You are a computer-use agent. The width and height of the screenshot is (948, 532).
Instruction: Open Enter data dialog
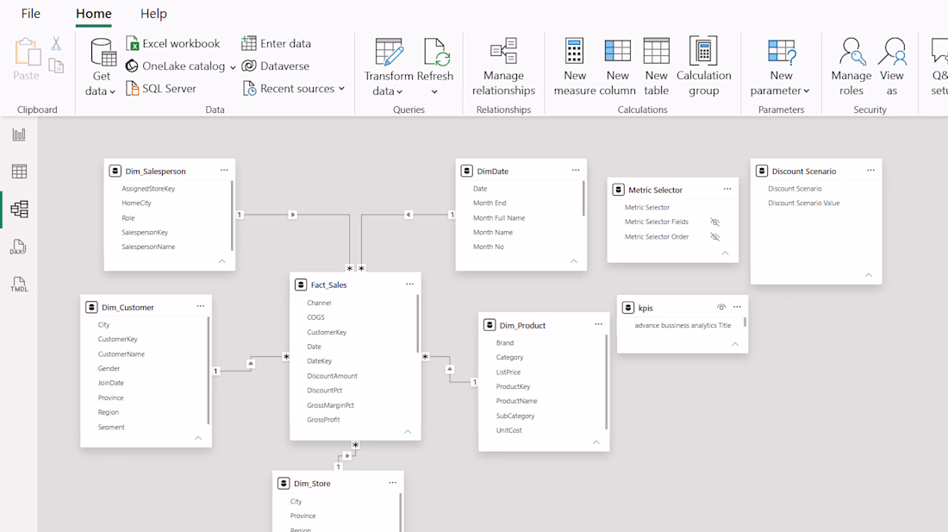[x=277, y=43]
